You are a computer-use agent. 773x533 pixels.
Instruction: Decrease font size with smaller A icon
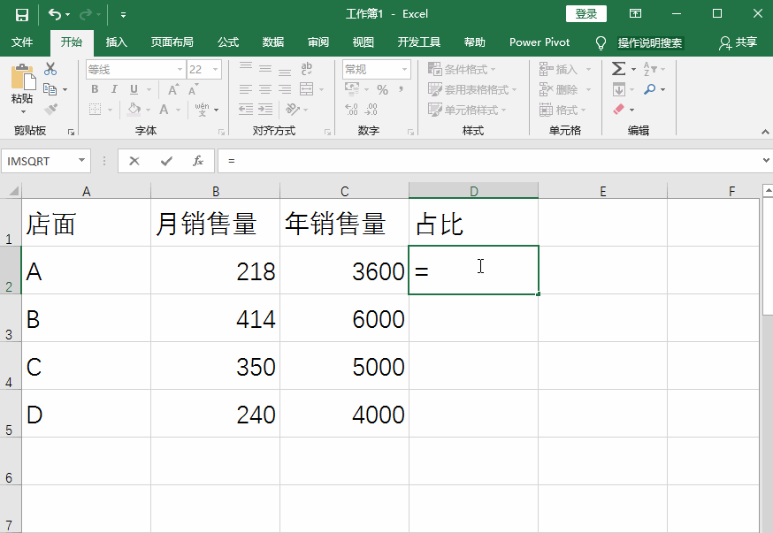coord(193,89)
